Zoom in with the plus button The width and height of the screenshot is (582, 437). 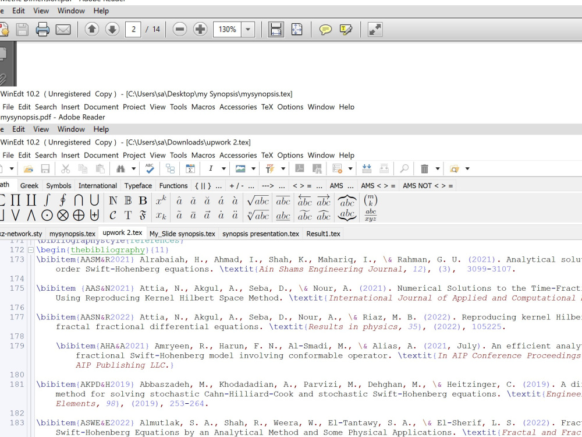tap(200, 29)
